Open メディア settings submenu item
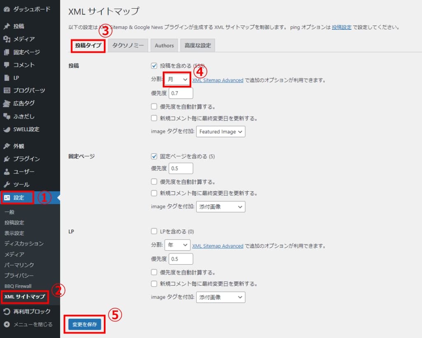Screen dimensions: 422x338 [x=14, y=254]
